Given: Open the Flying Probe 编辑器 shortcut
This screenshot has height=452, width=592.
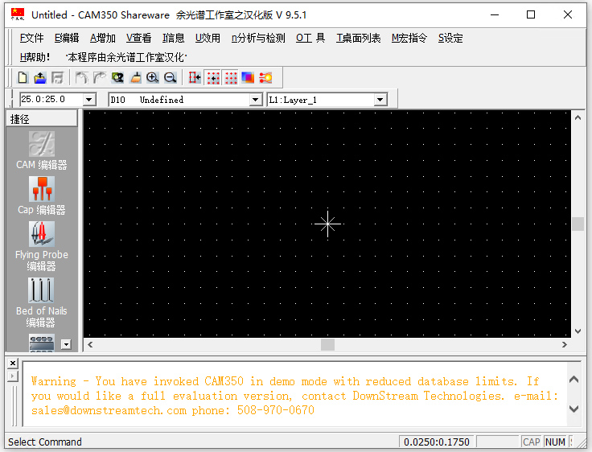Looking at the screenshot, I should pos(42,246).
